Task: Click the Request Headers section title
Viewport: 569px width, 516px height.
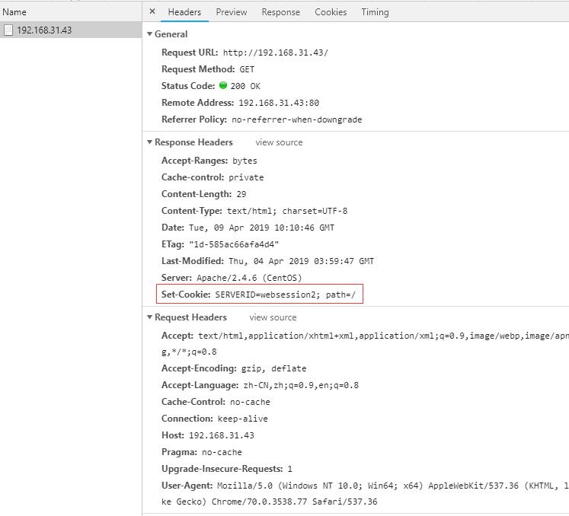Action: point(190,317)
